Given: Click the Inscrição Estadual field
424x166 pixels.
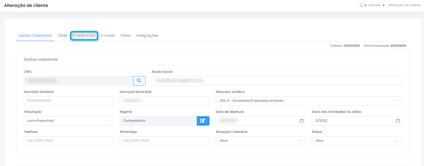Looking at the screenshot, I should [x=69, y=101].
